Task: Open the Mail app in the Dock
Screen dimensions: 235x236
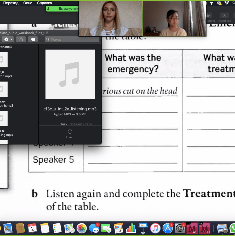Action: tap(8, 228)
